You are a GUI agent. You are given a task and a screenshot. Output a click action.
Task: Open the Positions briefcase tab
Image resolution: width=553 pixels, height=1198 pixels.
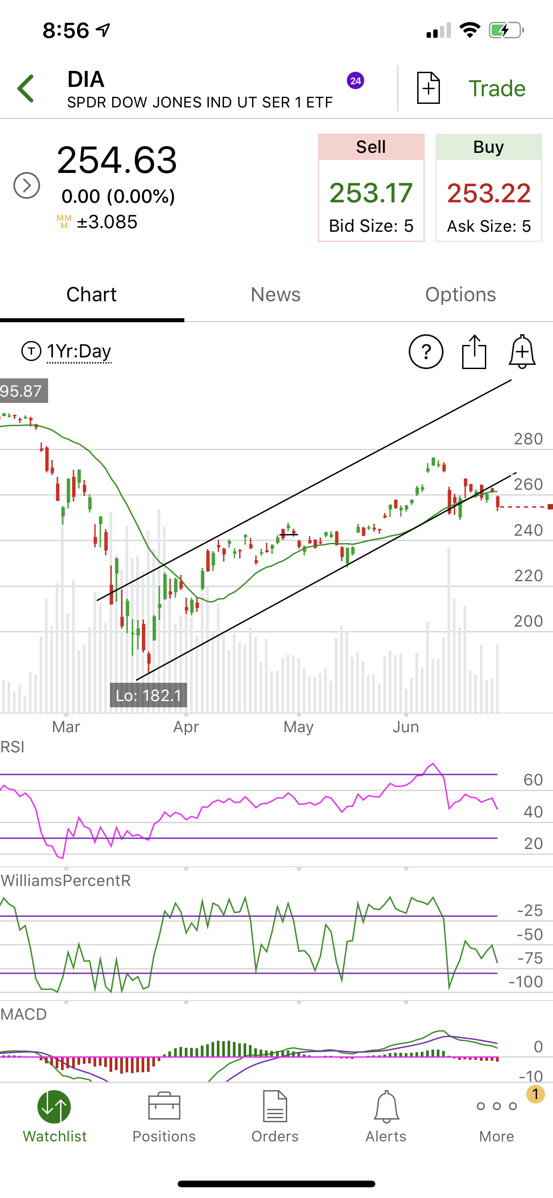(x=164, y=1117)
